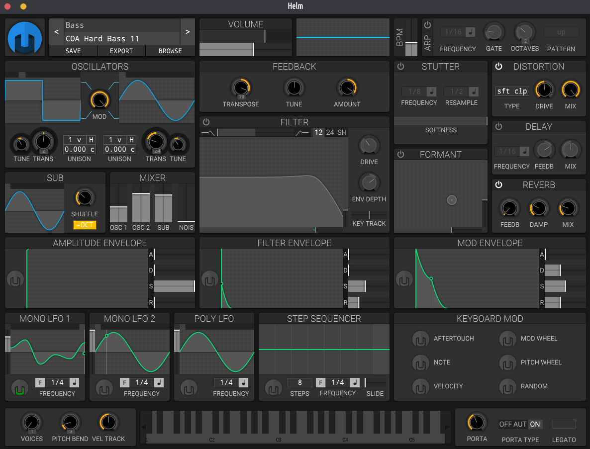
Task: Click the Amplitude Envelope modulation icon
Action: (15, 279)
